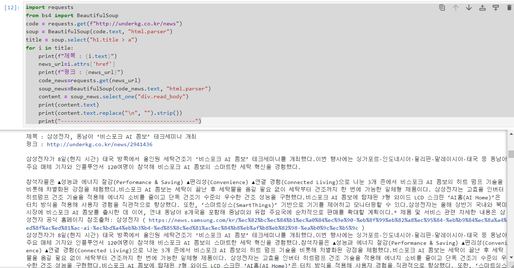Click the 'soup = BeautifulSoup(code.text' line
This screenshot has width=514, height=268.
click(99, 32)
